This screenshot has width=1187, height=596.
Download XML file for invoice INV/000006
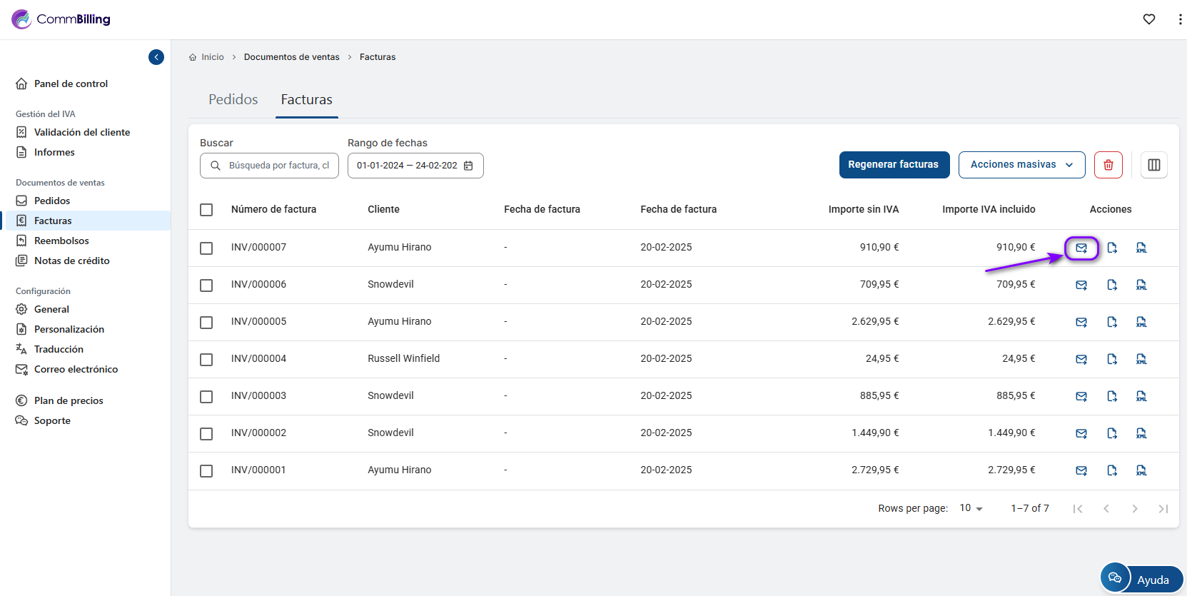coord(1141,286)
